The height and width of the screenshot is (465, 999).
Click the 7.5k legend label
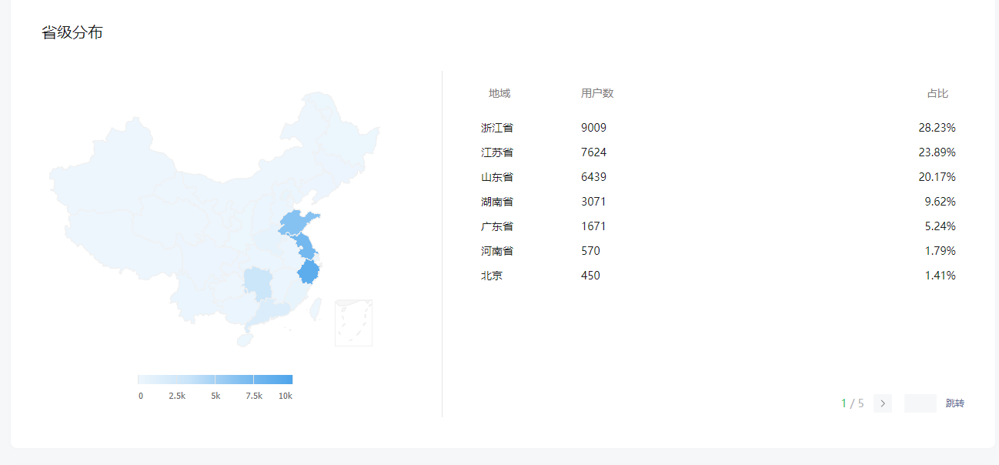point(254,396)
